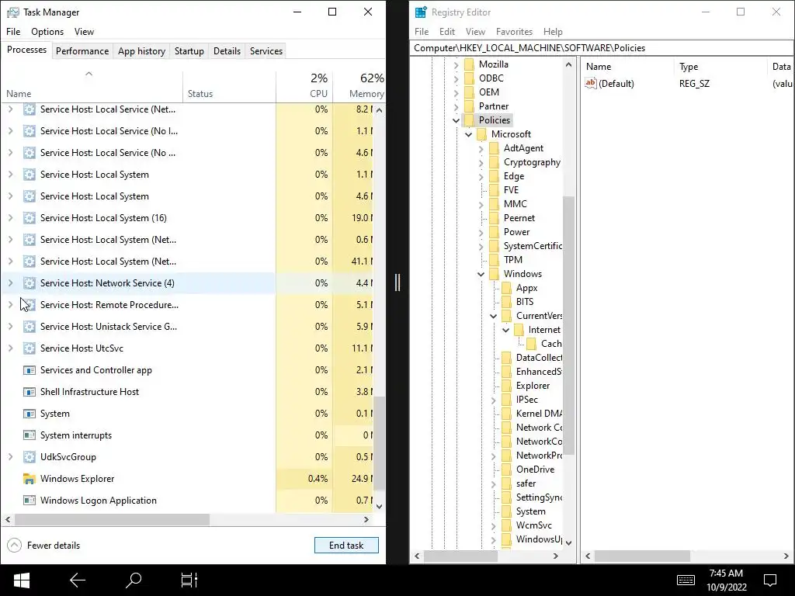Open taskbar search magnifier
The width and height of the screenshot is (795, 596).
134,580
